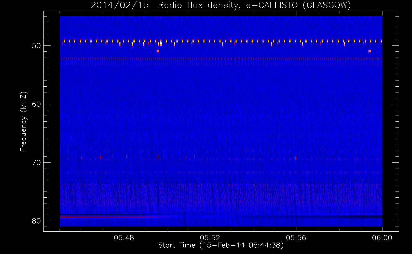Click the 05:52 time tick label
The image size is (412, 254).
[210, 238]
